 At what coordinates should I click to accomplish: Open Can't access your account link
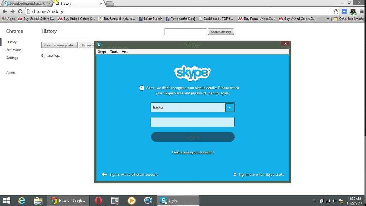[x=193, y=152]
